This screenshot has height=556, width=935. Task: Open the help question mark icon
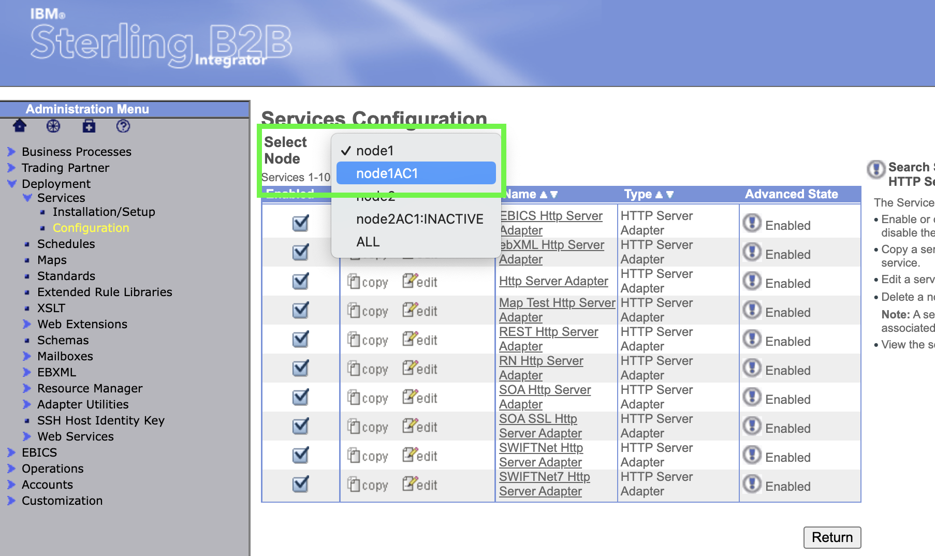(123, 126)
